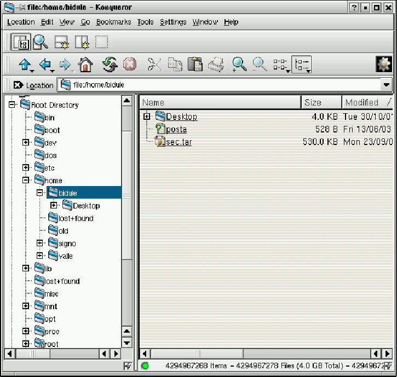Switch to Tree view mode
The width and height of the screenshot is (397, 377).
click(x=301, y=65)
